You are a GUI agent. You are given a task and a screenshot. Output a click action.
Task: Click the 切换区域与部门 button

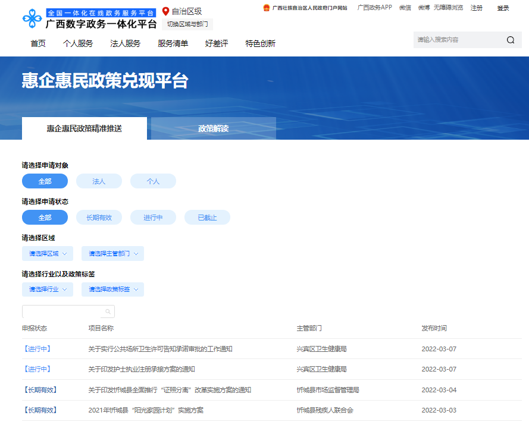pos(187,24)
